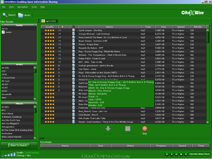Click file icon for Chris Brown - Run It
The image size is (212, 159).
click(x=74, y=115)
